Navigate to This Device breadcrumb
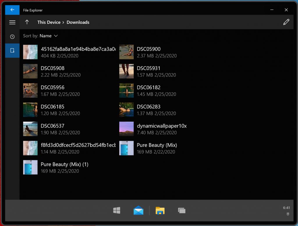Screen dimensions: 298x226 (49, 22)
